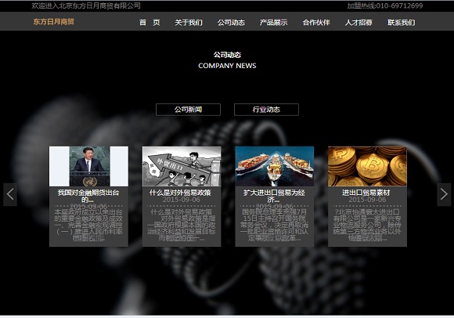454x318 pixels.
Task: Go to 联系我们 page
Action: 402,22
